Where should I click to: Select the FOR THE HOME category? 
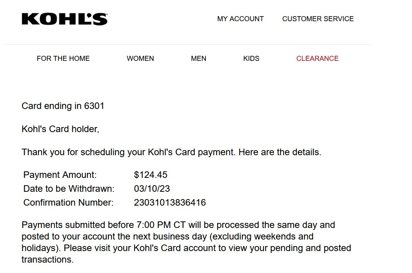(x=63, y=59)
